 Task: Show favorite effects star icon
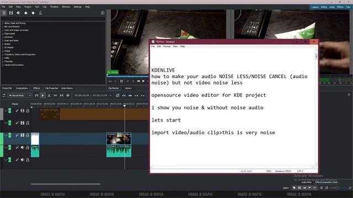tap(33, 13)
